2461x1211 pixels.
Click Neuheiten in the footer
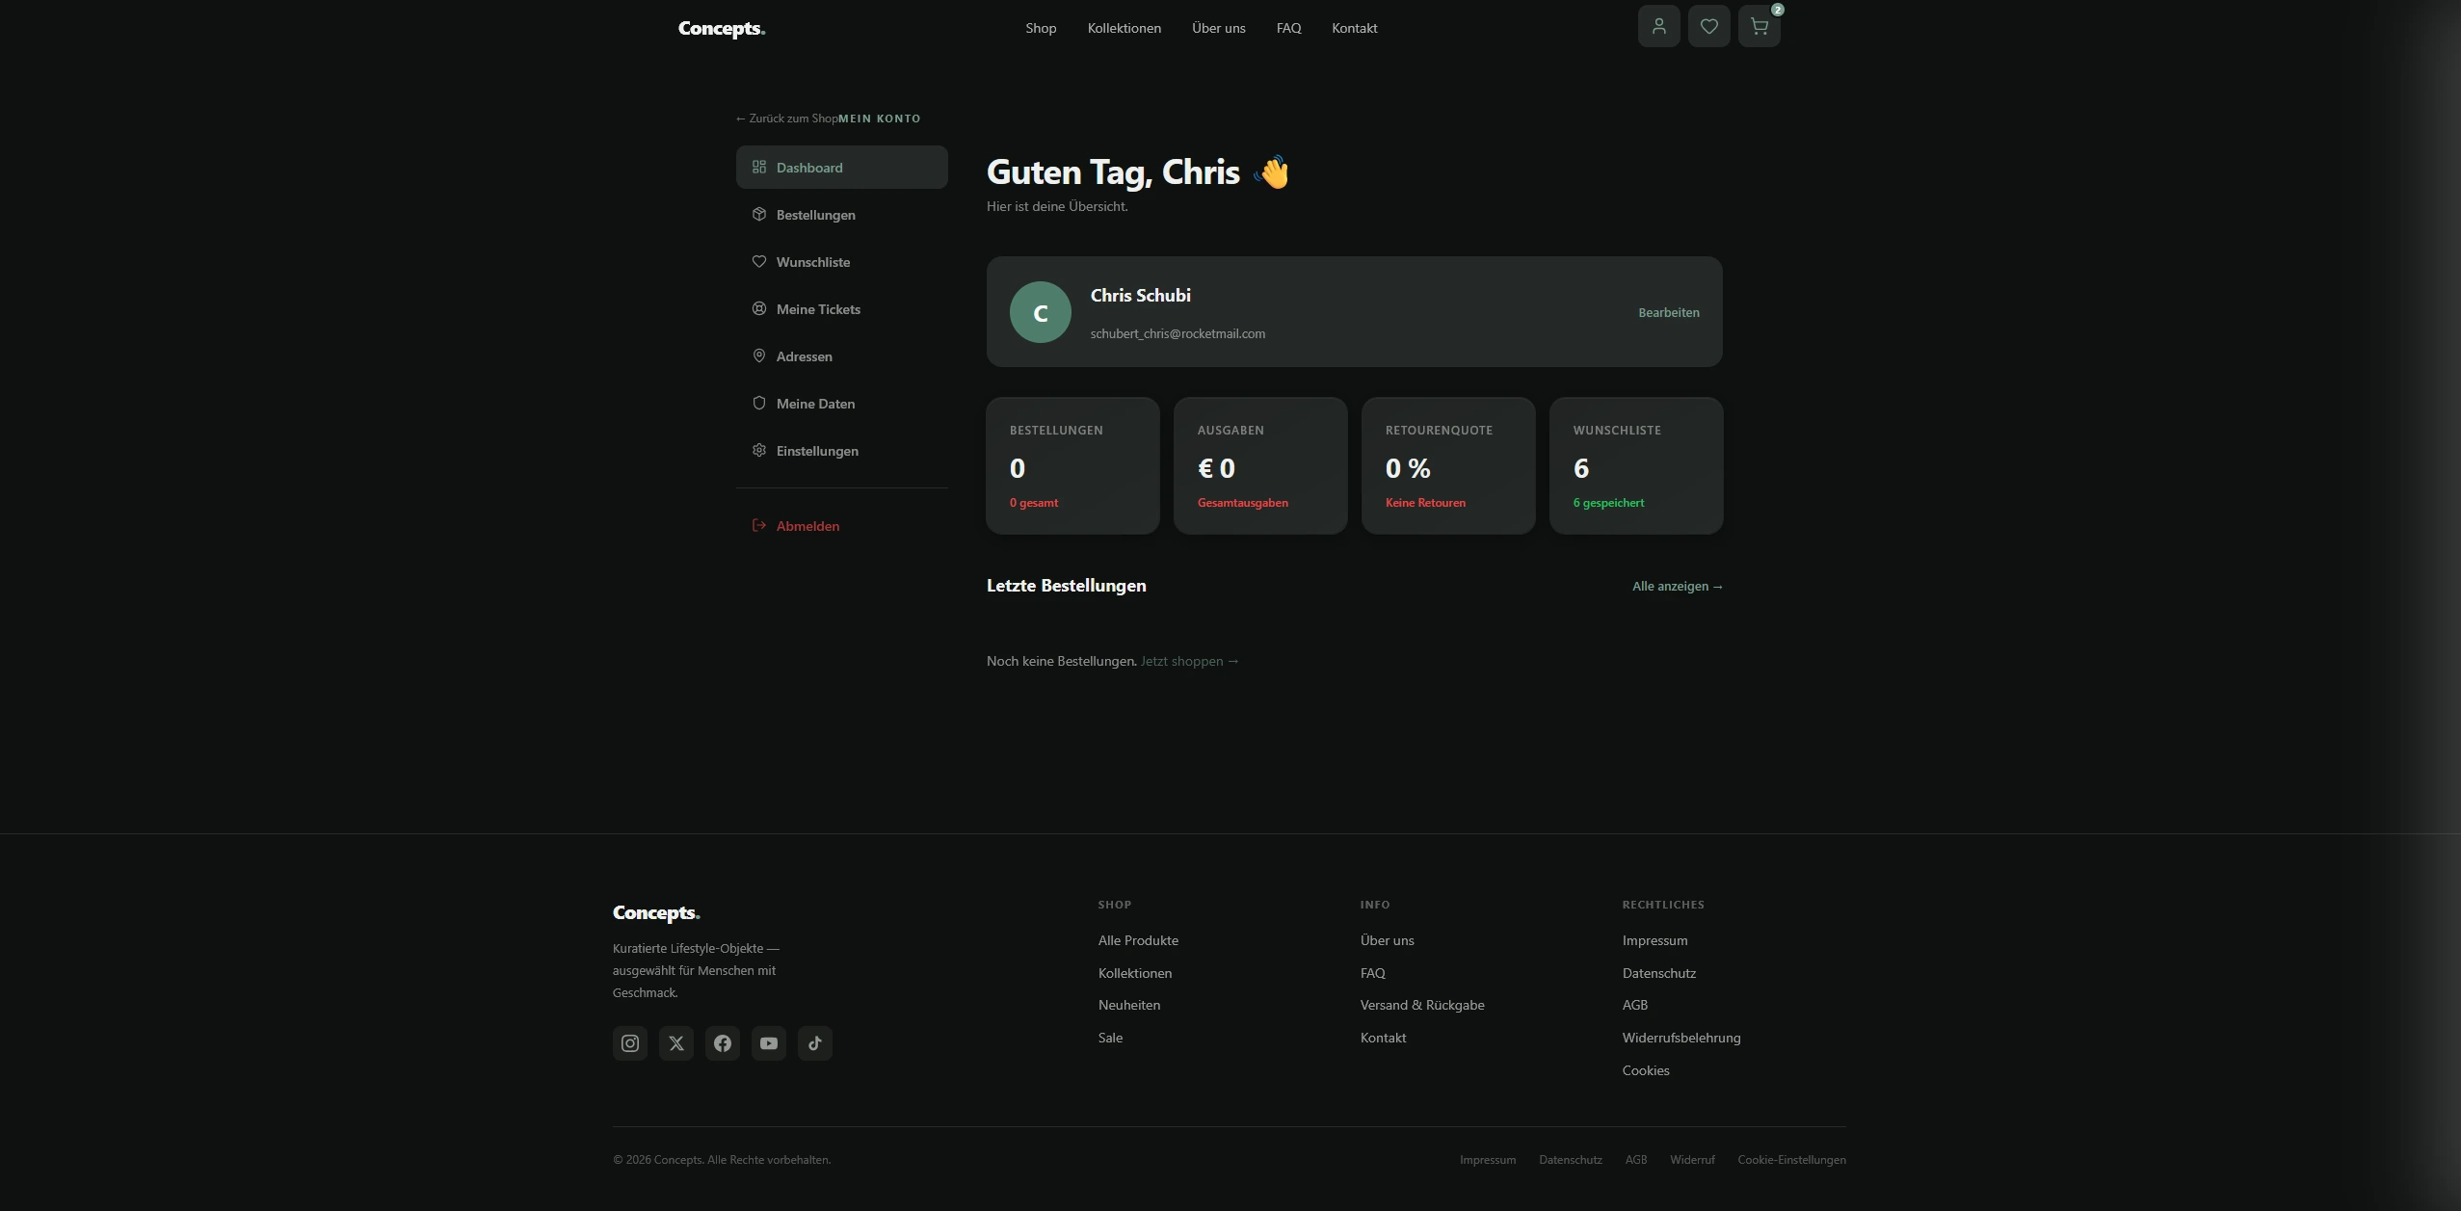coord(1129,1005)
